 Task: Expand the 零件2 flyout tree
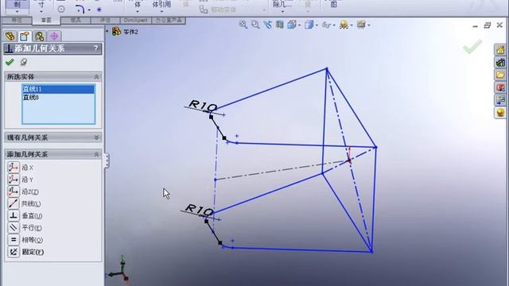click(x=107, y=31)
